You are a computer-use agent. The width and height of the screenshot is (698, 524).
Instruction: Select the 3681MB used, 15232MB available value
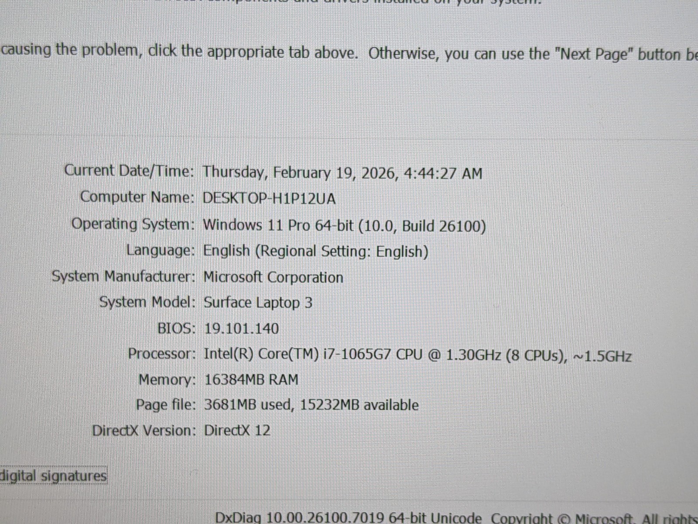click(311, 405)
